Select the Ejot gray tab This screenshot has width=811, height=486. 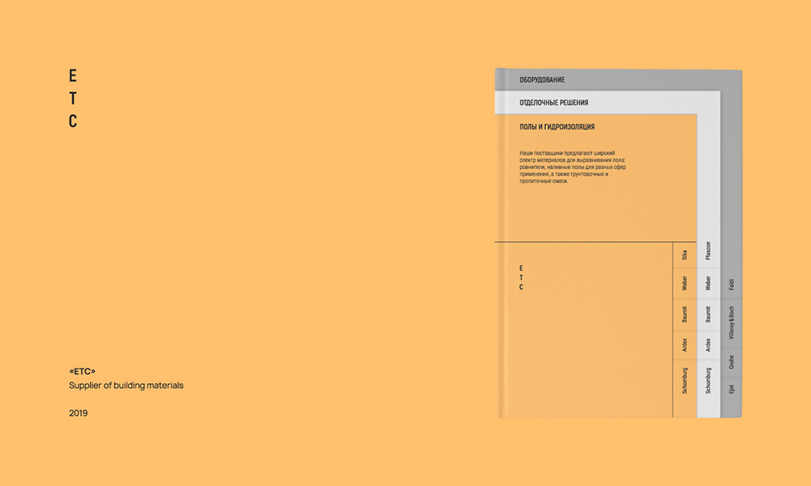tap(732, 389)
